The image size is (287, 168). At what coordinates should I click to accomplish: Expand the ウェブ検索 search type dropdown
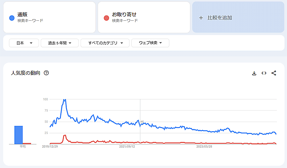[x=150, y=43]
